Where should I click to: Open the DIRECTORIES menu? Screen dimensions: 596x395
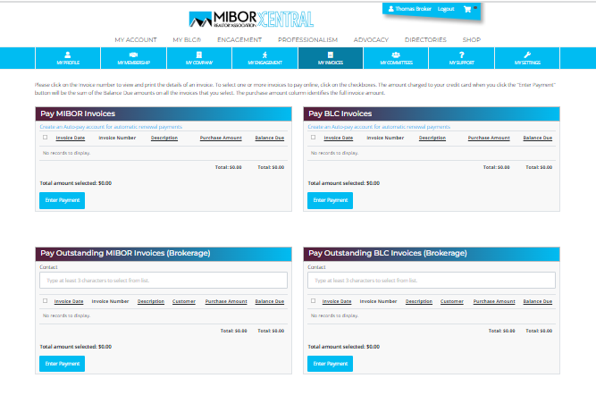[425, 39]
